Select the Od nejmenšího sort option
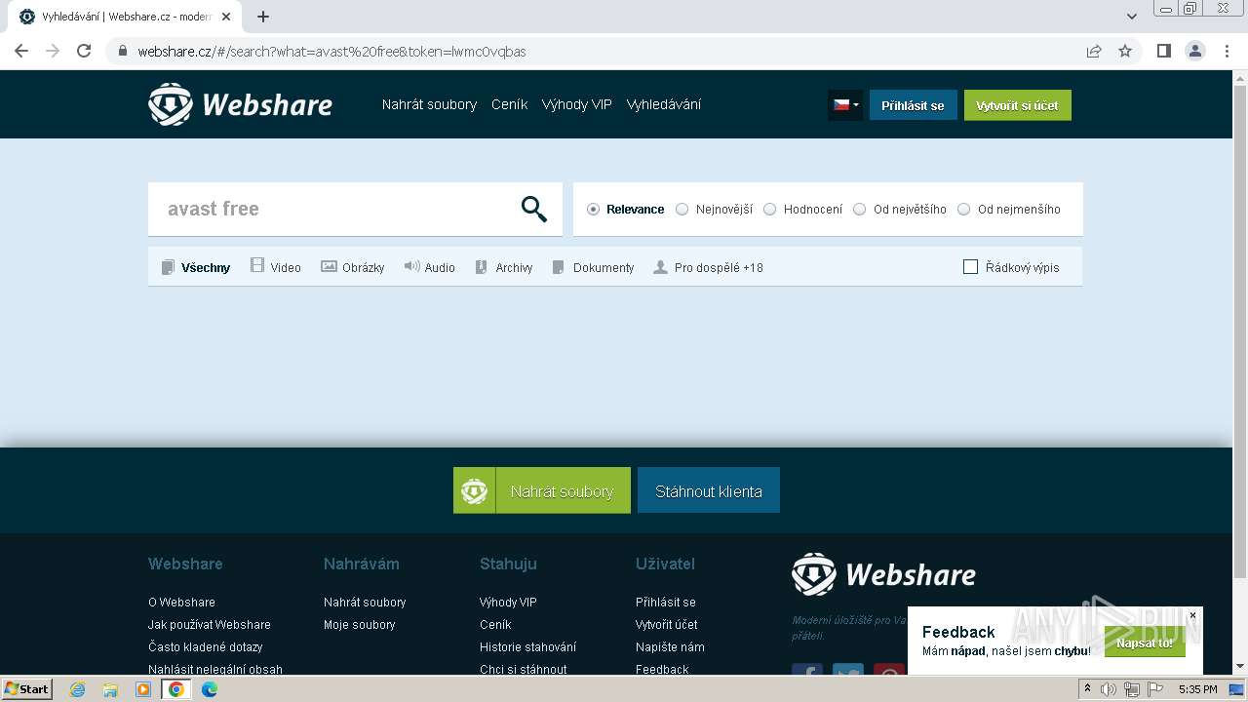1248x702 pixels. click(1009, 209)
